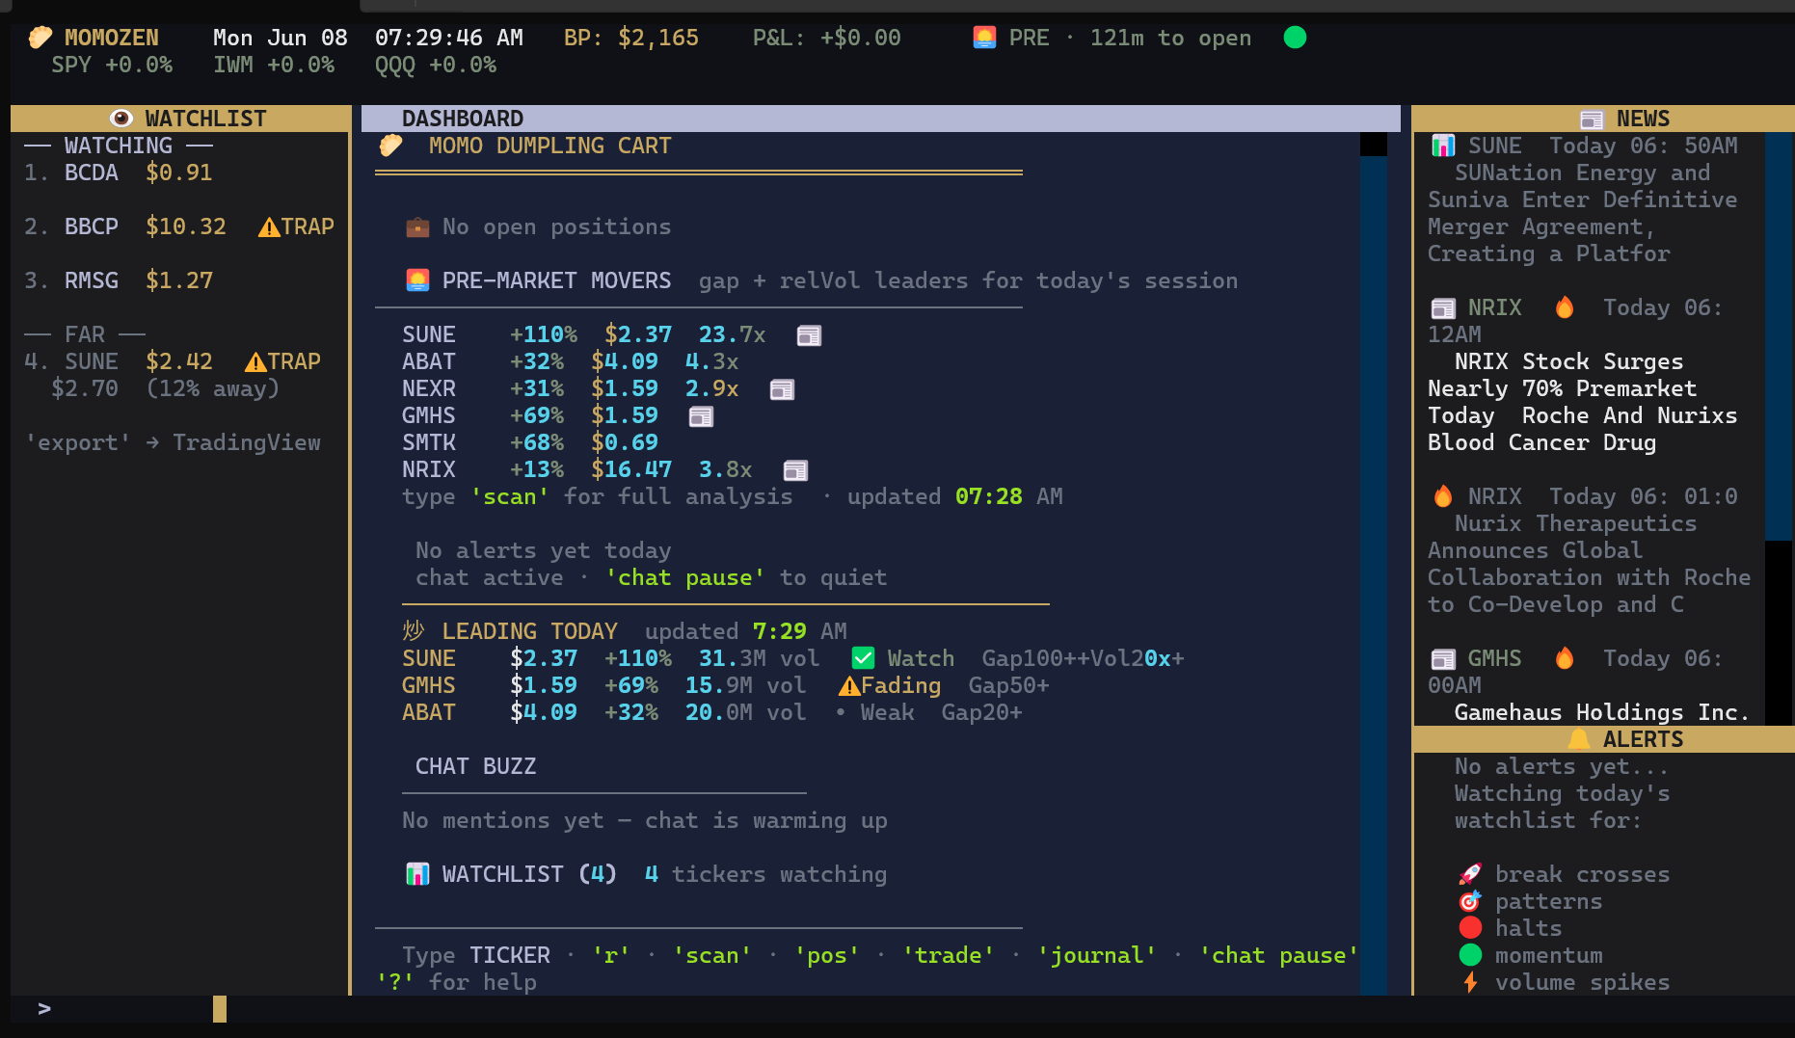Select BCDA $0.91 in the watchlist
Image resolution: width=1795 pixels, height=1038 pixels.
(119, 173)
